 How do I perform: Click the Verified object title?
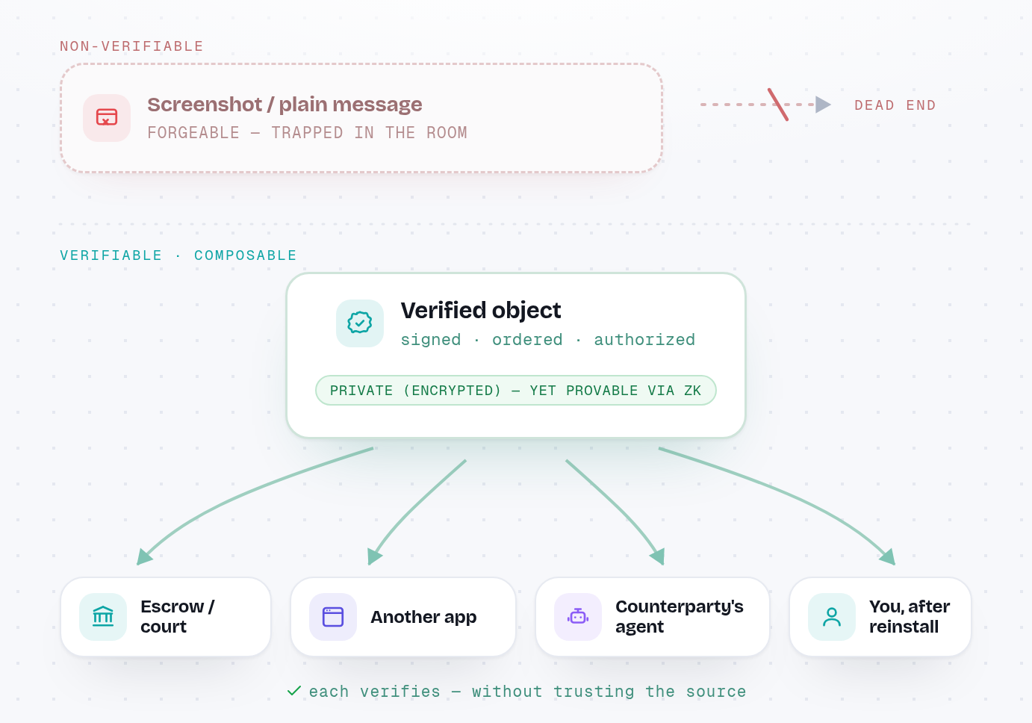pos(481,310)
